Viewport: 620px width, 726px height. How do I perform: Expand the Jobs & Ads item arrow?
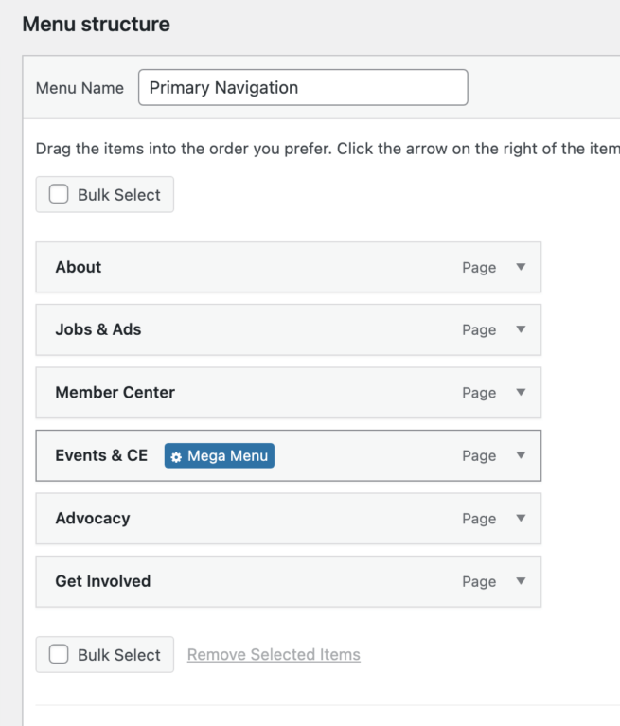pyautogui.click(x=521, y=329)
